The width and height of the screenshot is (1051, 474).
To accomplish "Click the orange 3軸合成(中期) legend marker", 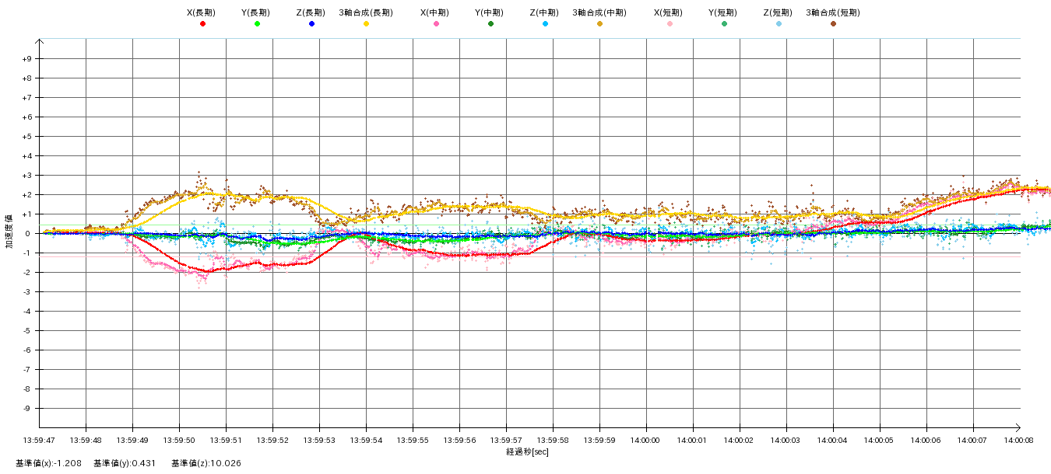I will (599, 24).
